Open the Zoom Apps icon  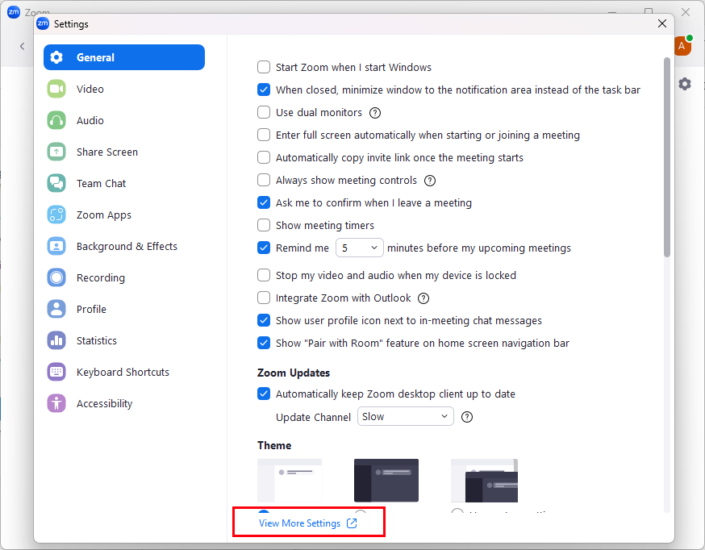click(x=56, y=215)
